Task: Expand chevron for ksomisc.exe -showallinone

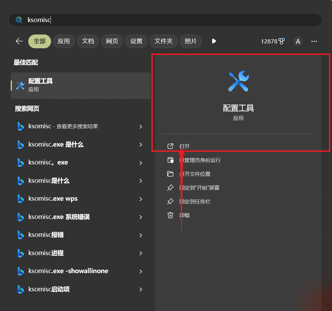Action: coord(141,271)
